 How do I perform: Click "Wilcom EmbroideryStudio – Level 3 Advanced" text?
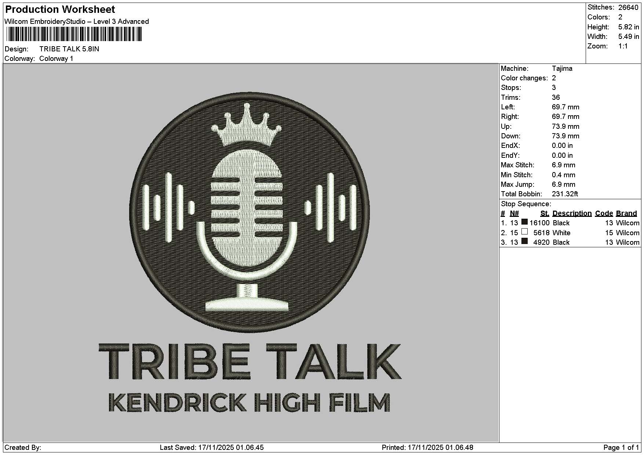click(x=77, y=21)
